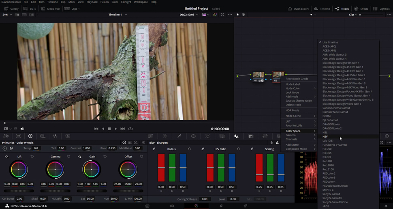Switch to Sharpen mode triangle icon
The height and width of the screenshot is (209, 393).
tap(277, 142)
